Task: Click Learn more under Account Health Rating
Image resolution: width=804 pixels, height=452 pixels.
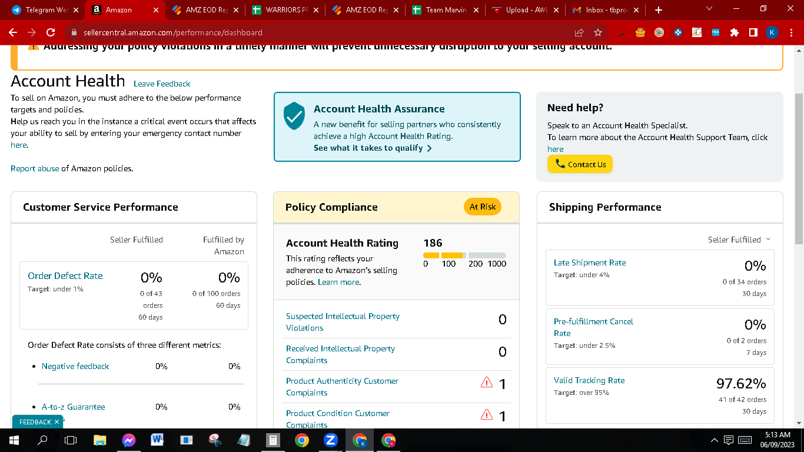Action: point(338,282)
